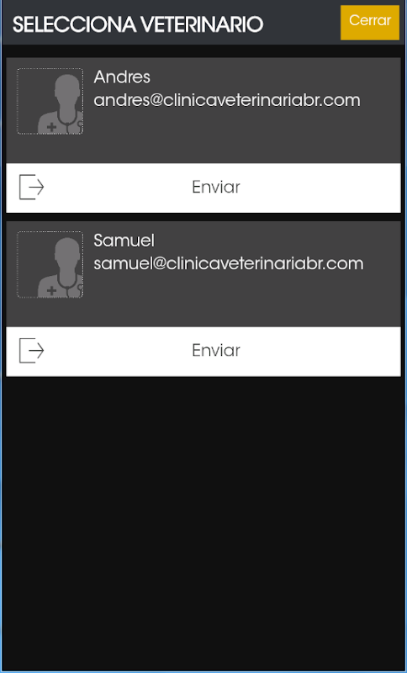Select the Andres veterinarian card
The width and height of the screenshot is (407, 673).
tap(203, 110)
